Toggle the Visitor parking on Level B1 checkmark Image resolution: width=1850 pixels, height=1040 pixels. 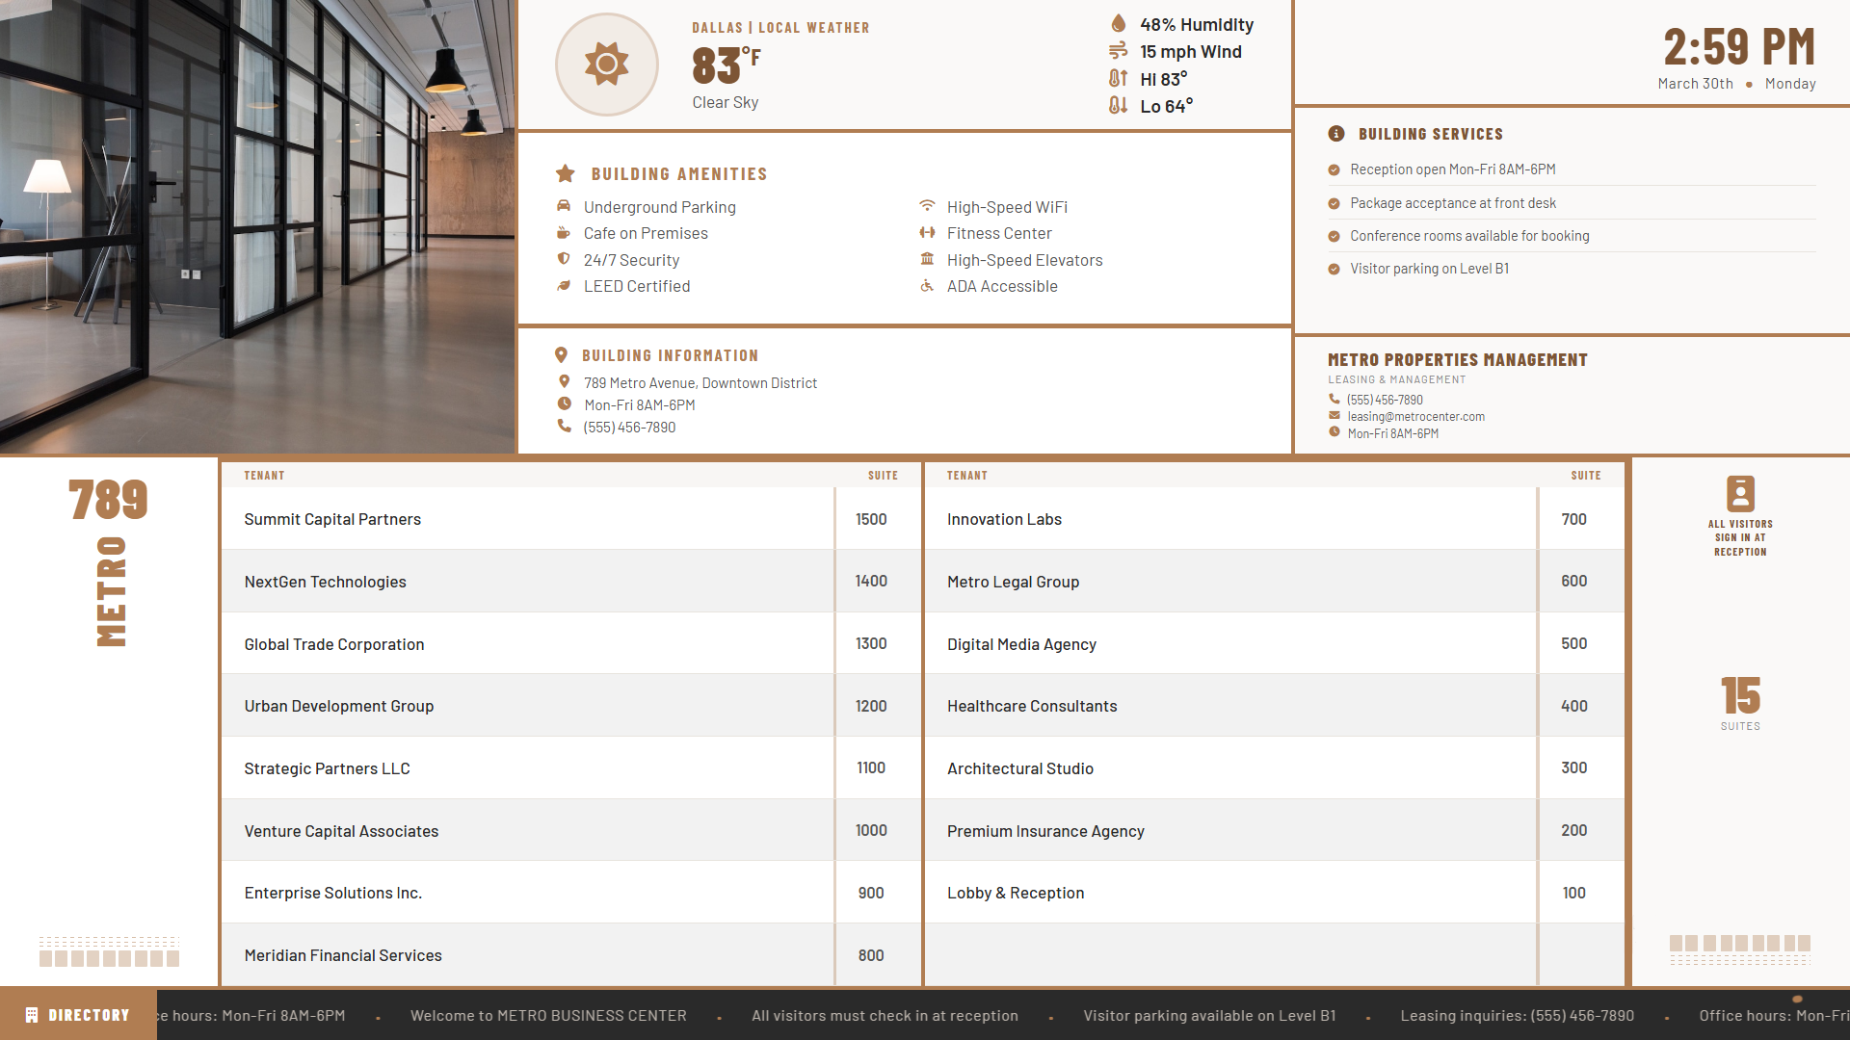tap(1335, 268)
